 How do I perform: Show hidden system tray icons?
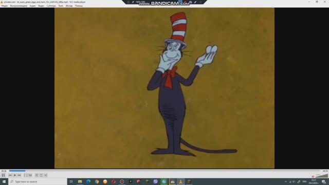click(x=286, y=181)
